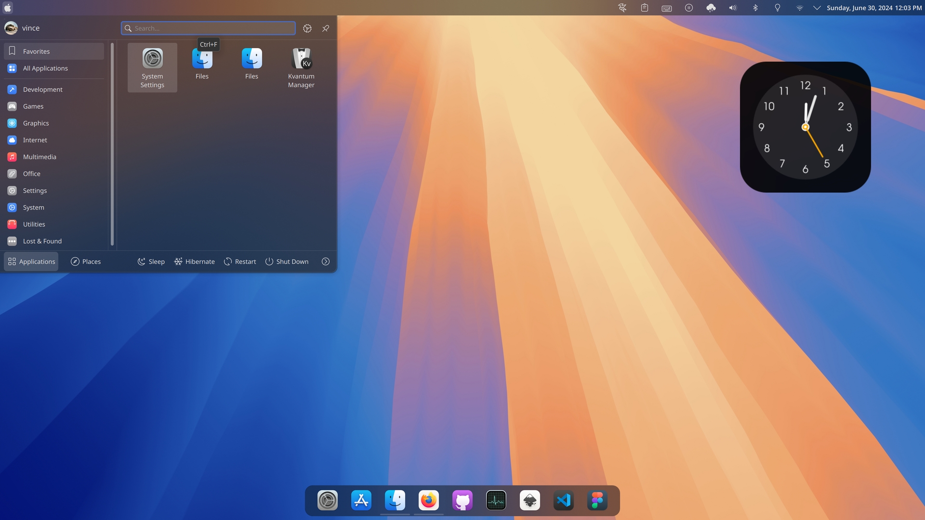The width and height of the screenshot is (925, 520).
Task: Click the Shut Down button
Action: pos(287,261)
